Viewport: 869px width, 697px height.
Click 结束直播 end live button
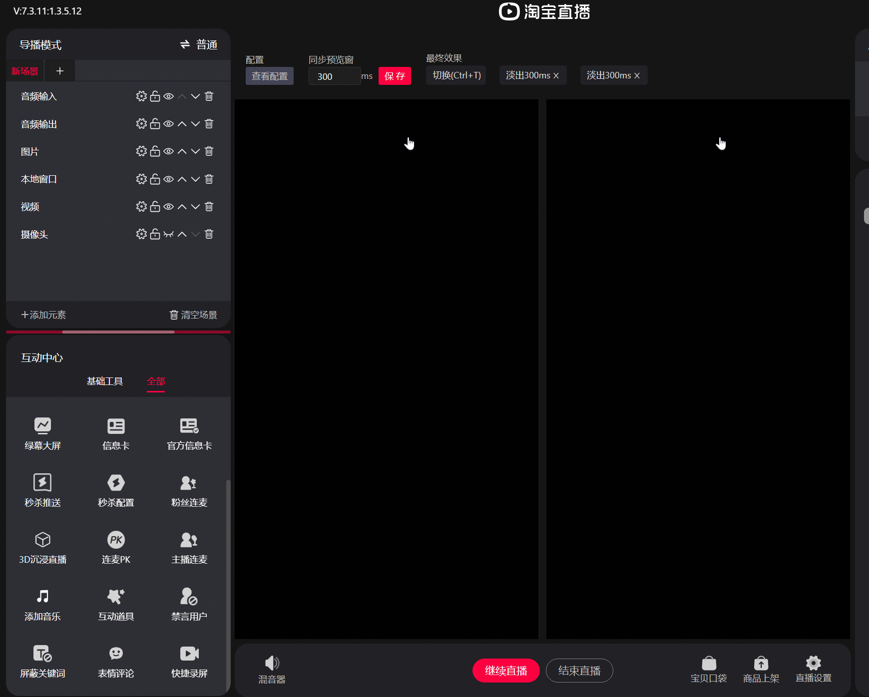579,671
